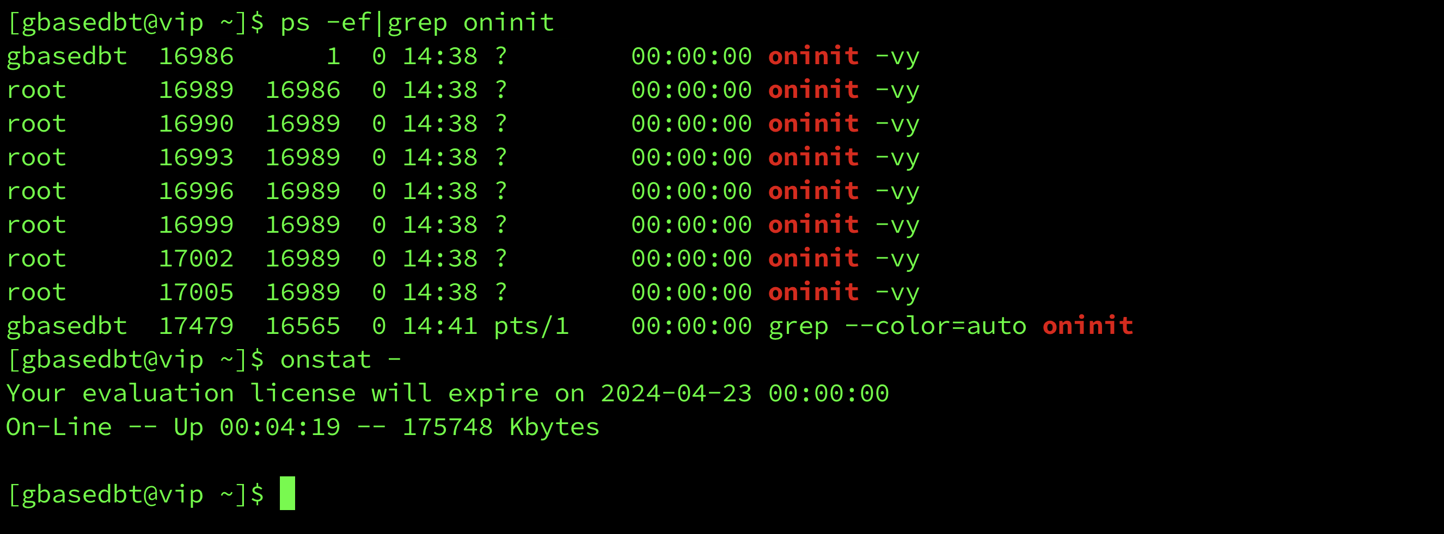Click PID 17002 in the process list
The width and height of the screenshot is (1444, 534).
point(196,259)
